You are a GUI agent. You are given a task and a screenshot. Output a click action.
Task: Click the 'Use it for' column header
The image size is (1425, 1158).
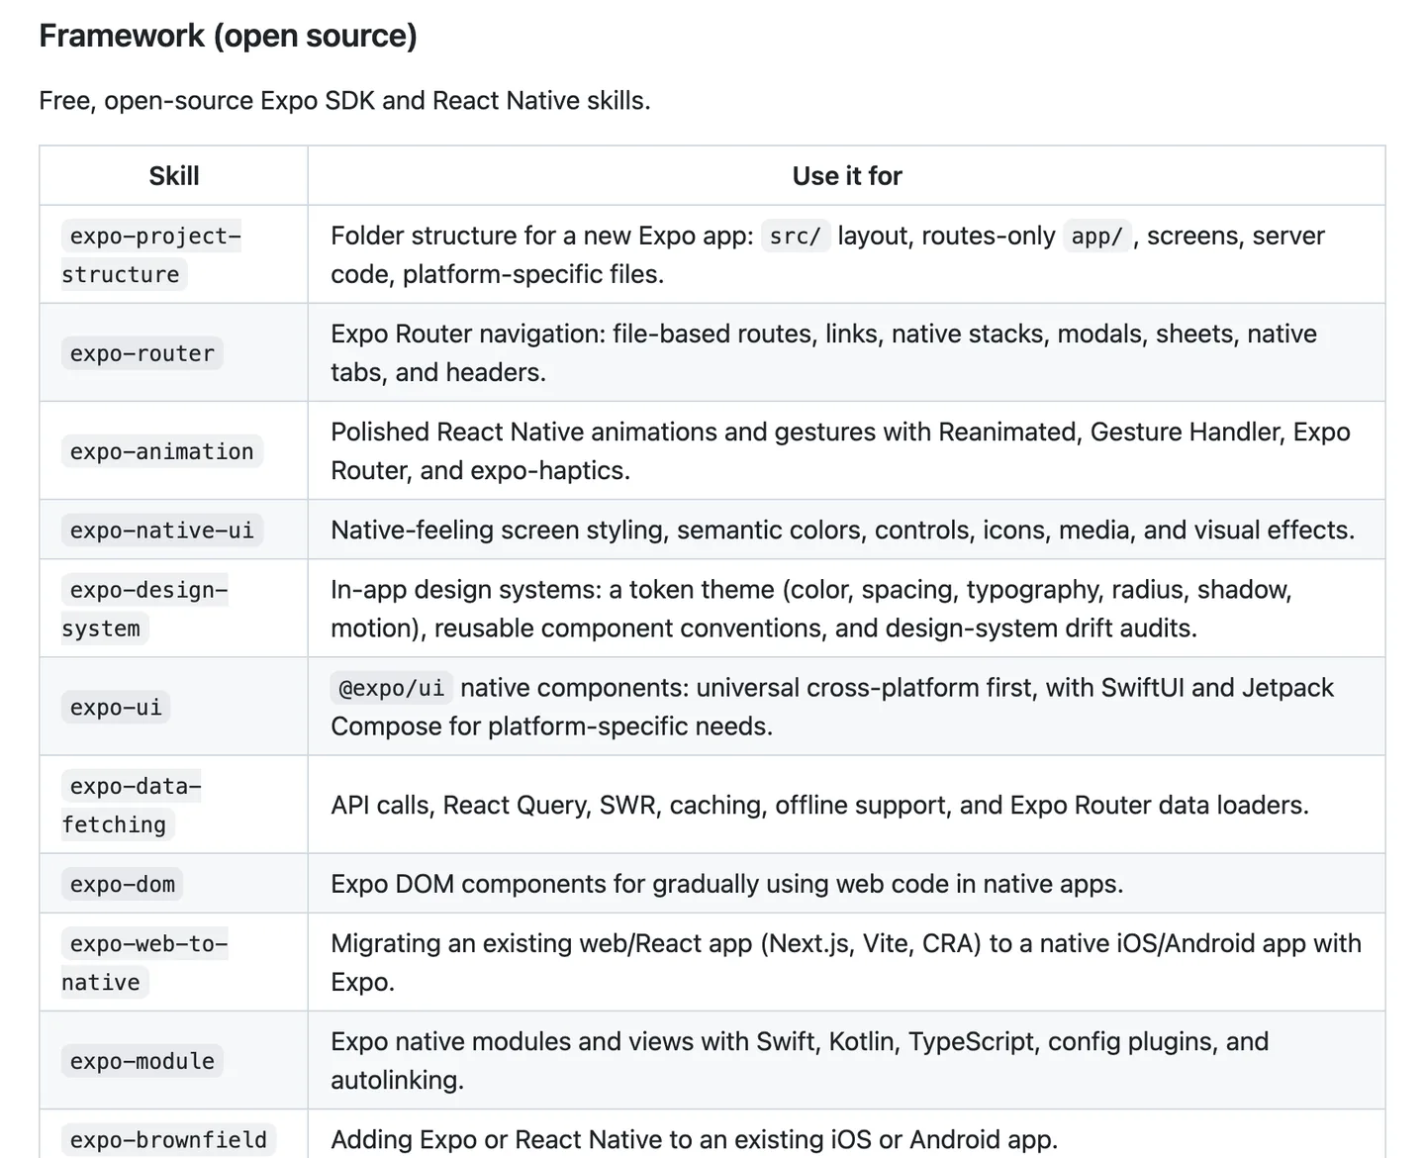[847, 176]
